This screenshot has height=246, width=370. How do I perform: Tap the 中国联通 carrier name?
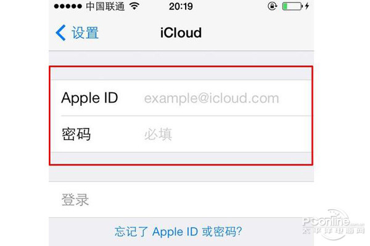pos(105,6)
